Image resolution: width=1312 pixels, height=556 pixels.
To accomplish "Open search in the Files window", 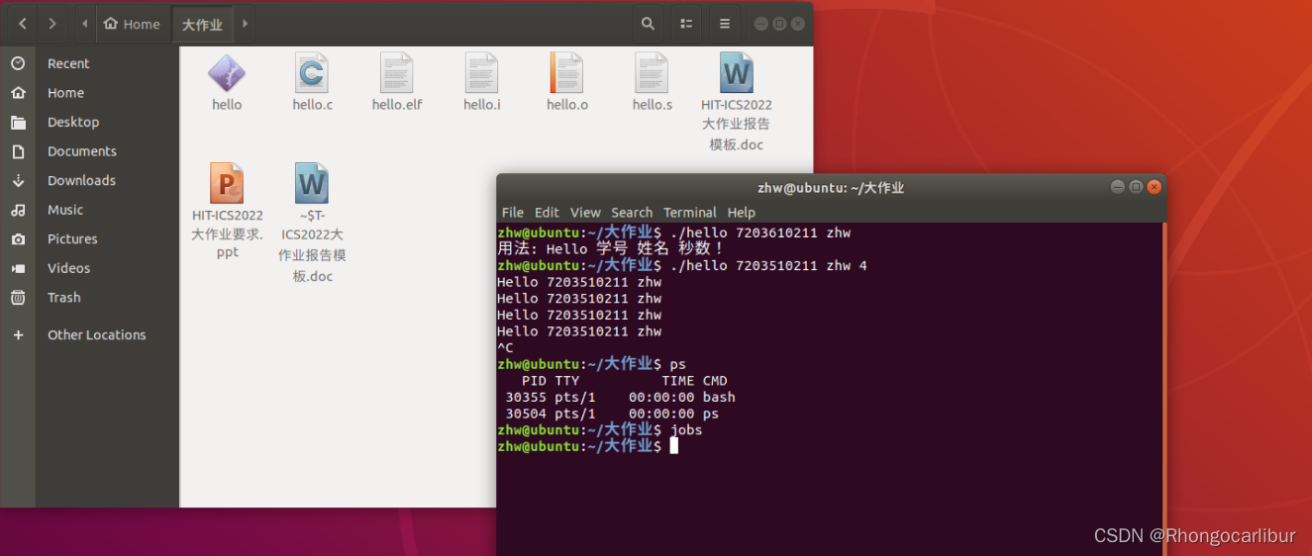I will tap(648, 24).
